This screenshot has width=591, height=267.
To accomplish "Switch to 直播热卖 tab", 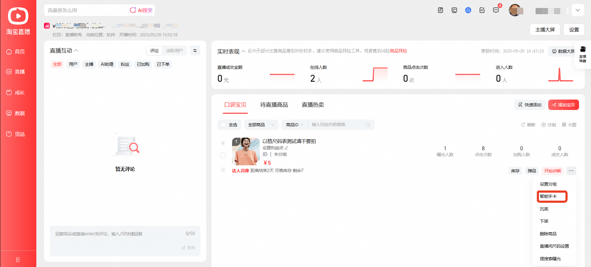I will pos(313,105).
